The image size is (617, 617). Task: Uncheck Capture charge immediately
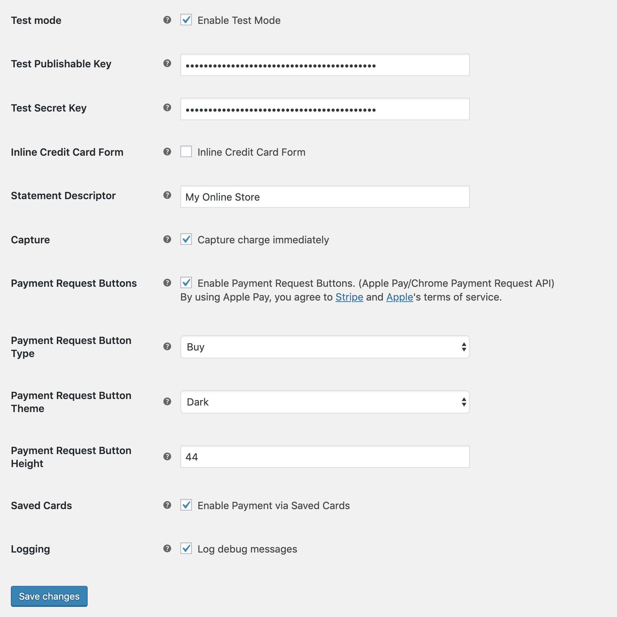(x=186, y=239)
